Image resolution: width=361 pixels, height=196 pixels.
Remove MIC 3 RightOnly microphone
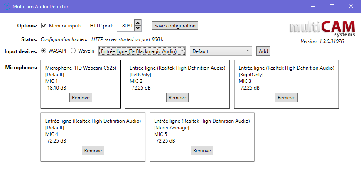(286, 97)
